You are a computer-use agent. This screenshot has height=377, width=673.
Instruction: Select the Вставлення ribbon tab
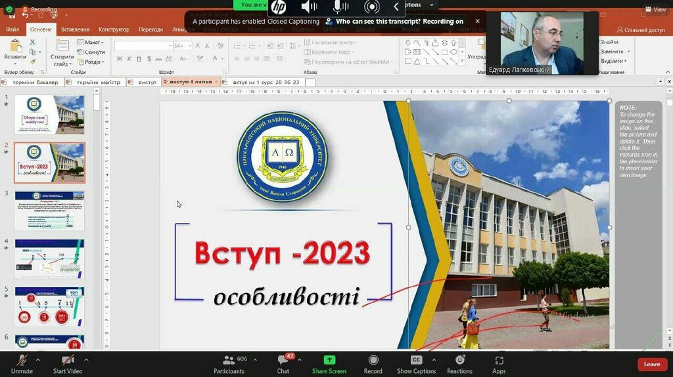click(75, 30)
